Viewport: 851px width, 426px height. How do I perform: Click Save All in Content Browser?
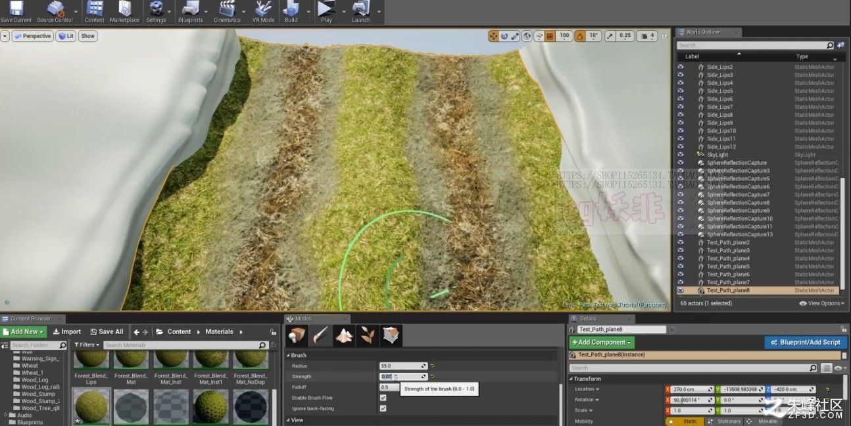(x=107, y=331)
